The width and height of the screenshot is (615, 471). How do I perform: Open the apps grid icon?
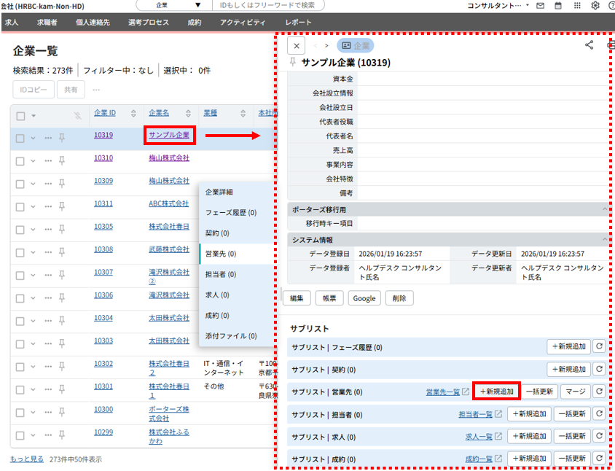point(577,6)
